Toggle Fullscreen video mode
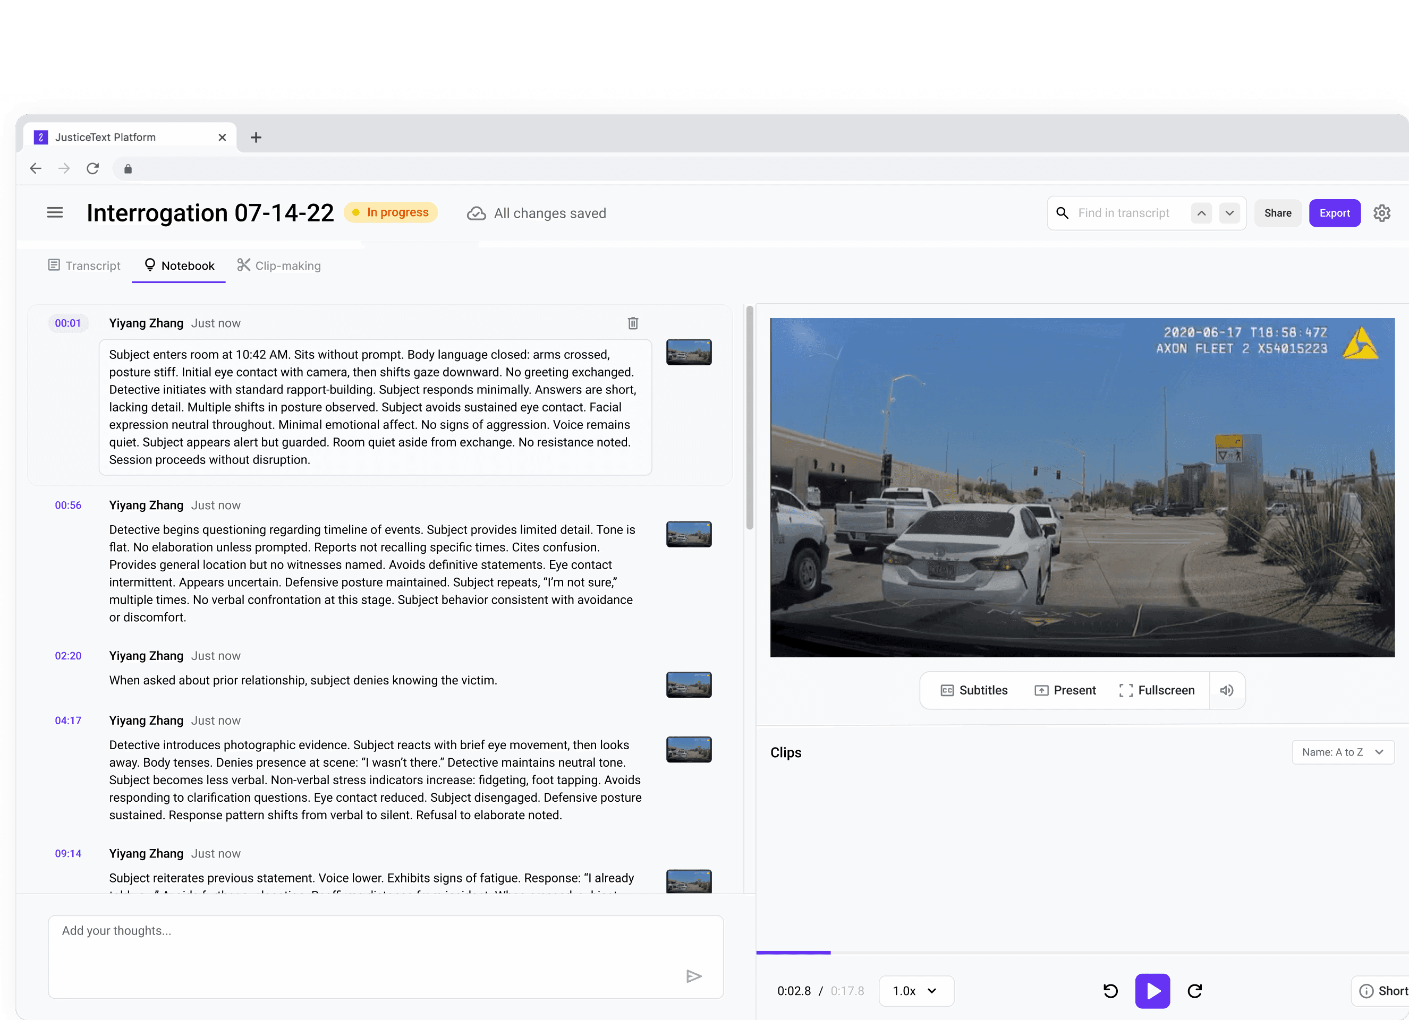Image resolution: width=1409 pixels, height=1020 pixels. 1156,690
